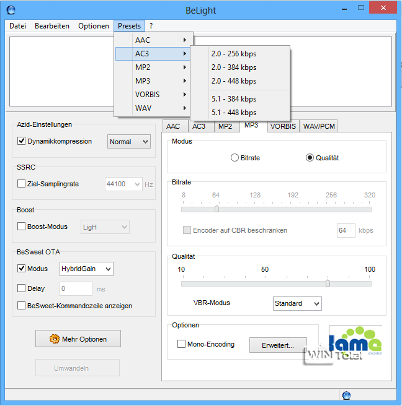The image size is (402, 406).
Task: Select AC3 preset 2.0 - 256 kbps
Action: coord(240,54)
